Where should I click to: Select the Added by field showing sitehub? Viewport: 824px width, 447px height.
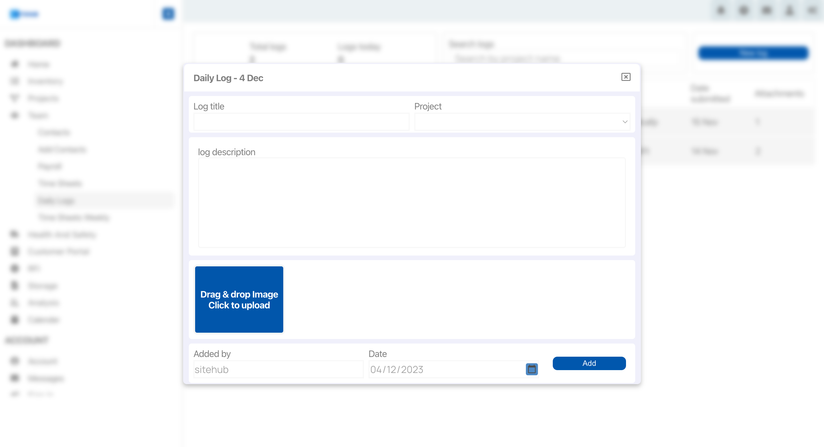tap(278, 369)
